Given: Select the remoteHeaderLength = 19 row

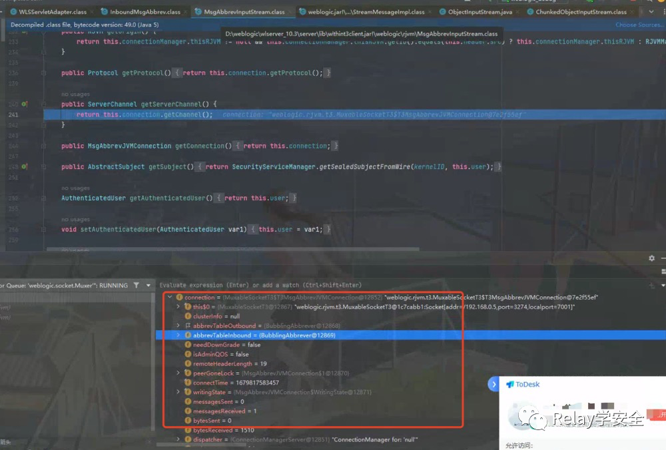Looking at the screenshot, I should point(411,364).
